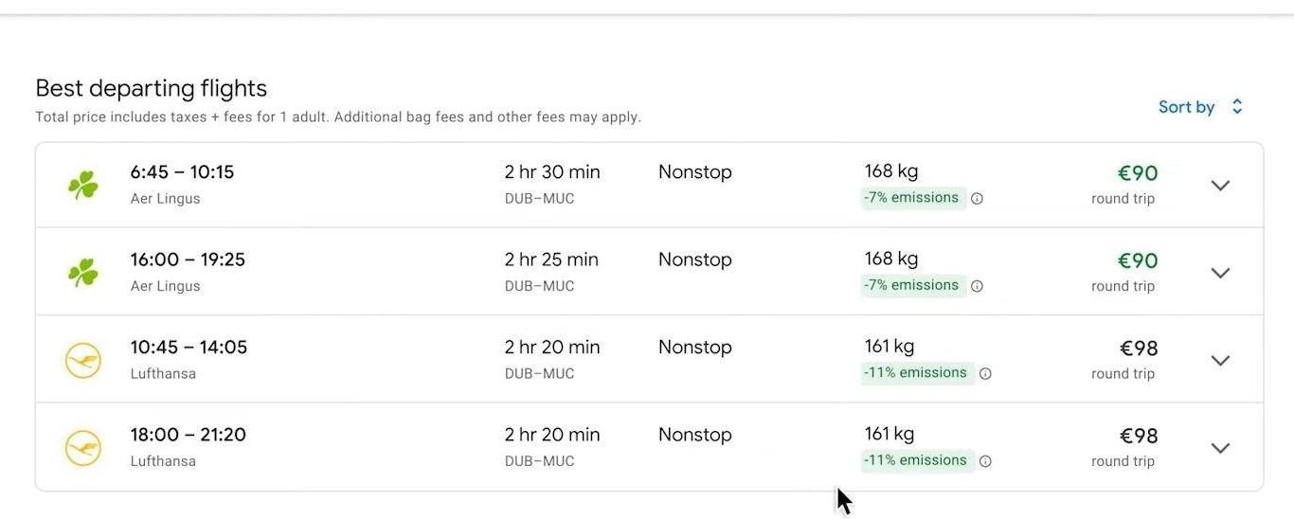Click Aer Lingus shamrock logo on 6:45 flight
1294x519 pixels.
[x=83, y=185]
